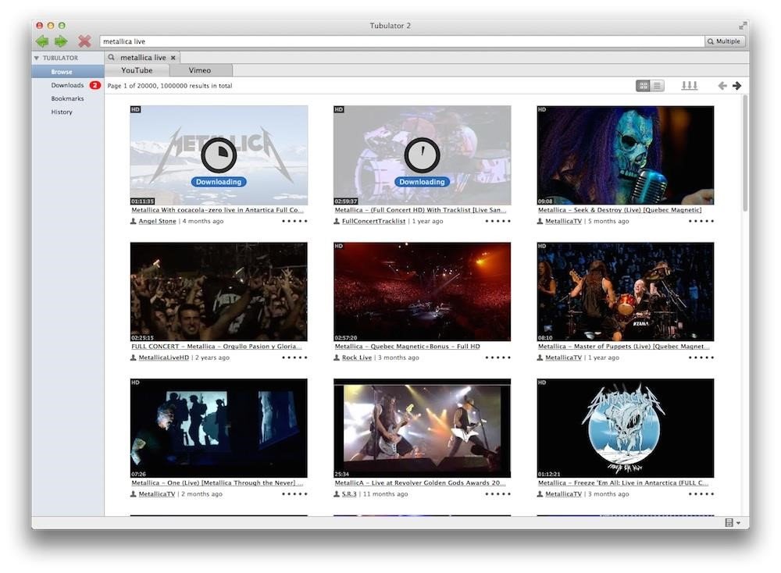Click download progress circle on Antartica Coca-Cola video
Screen dimensions: 781x573
tap(219, 155)
